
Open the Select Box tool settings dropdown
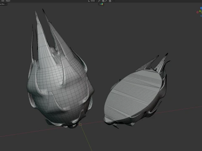point(3,4)
